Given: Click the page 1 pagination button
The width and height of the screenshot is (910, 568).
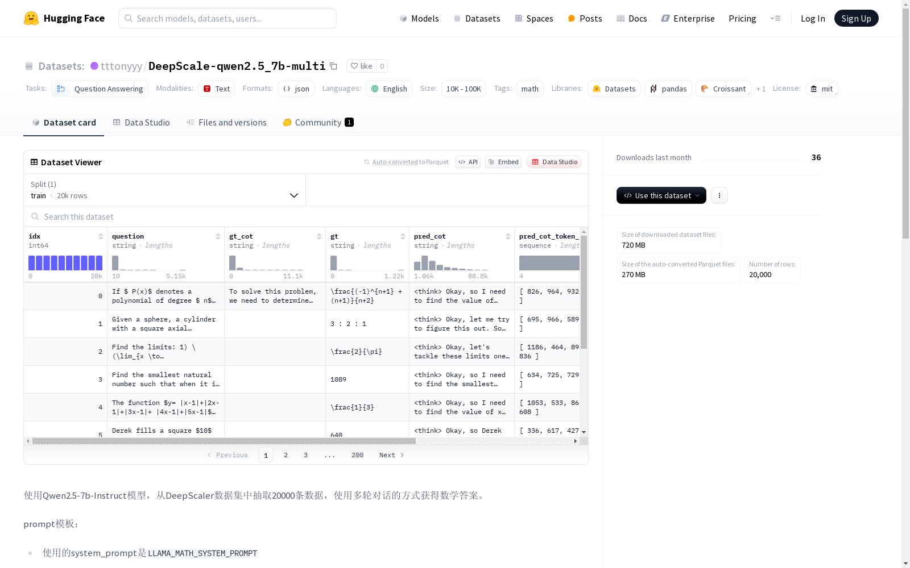Looking at the screenshot, I should [x=266, y=455].
